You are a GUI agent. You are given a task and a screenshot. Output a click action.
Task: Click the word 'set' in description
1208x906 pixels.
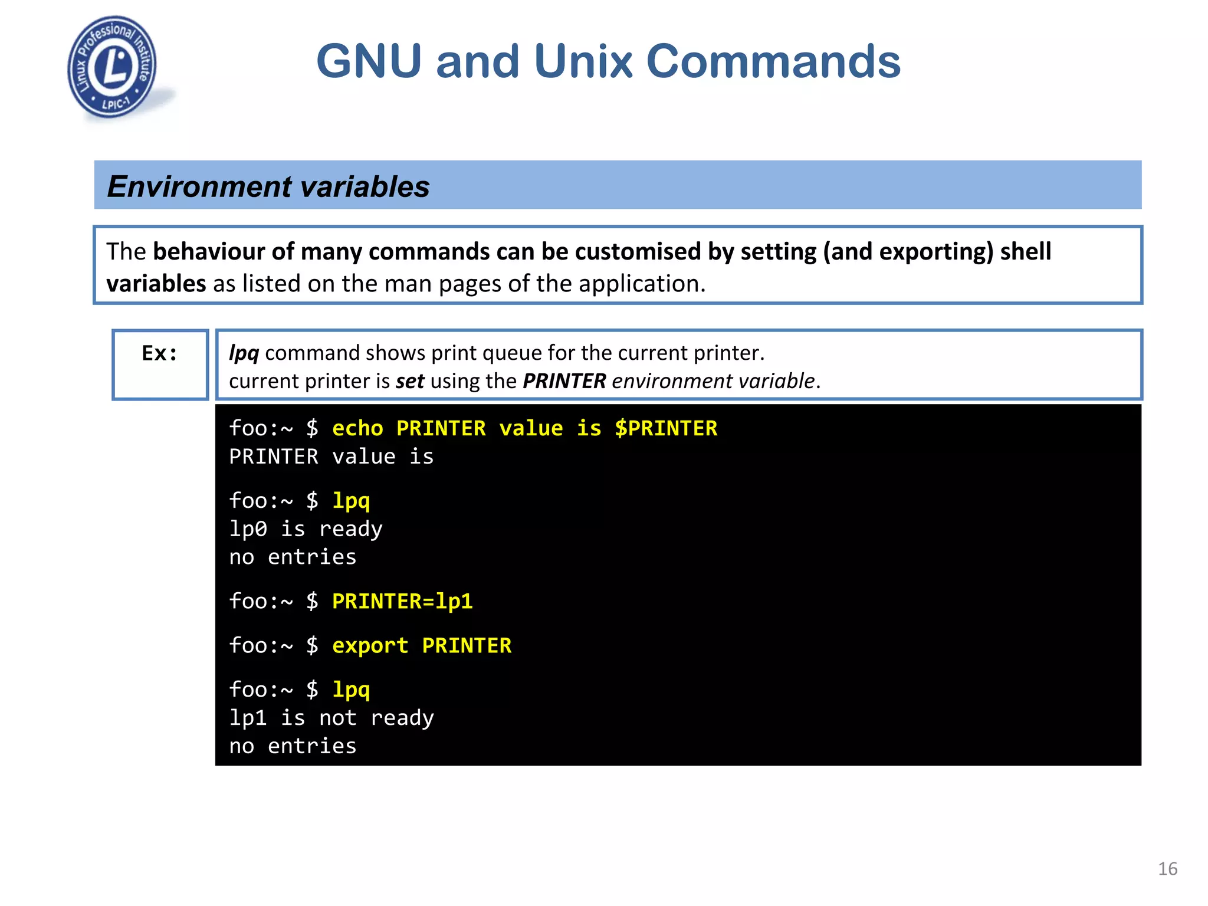(410, 381)
